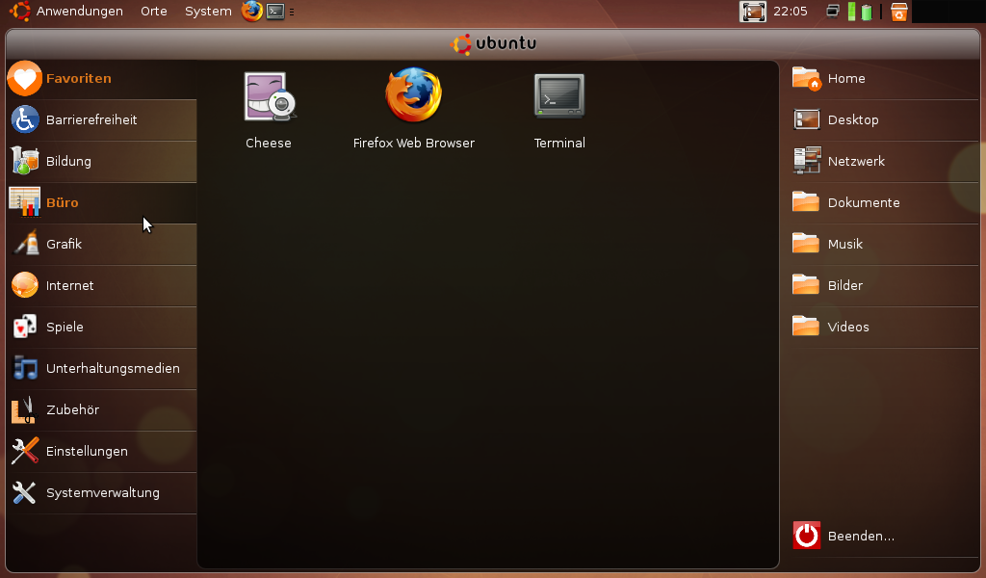The height and width of the screenshot is (578, 986).
Task: Open the Einstellungen category
Action: coord(101,452)
